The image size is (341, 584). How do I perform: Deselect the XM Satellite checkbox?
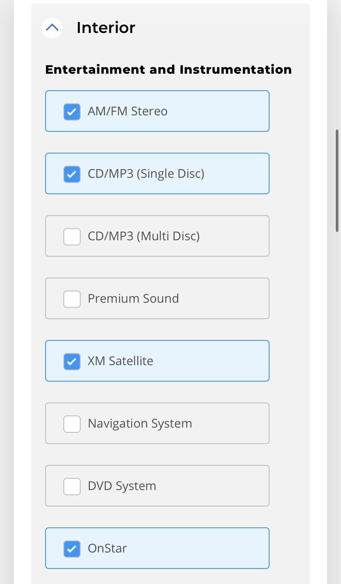pyautogui.click(x=72, y=361)
